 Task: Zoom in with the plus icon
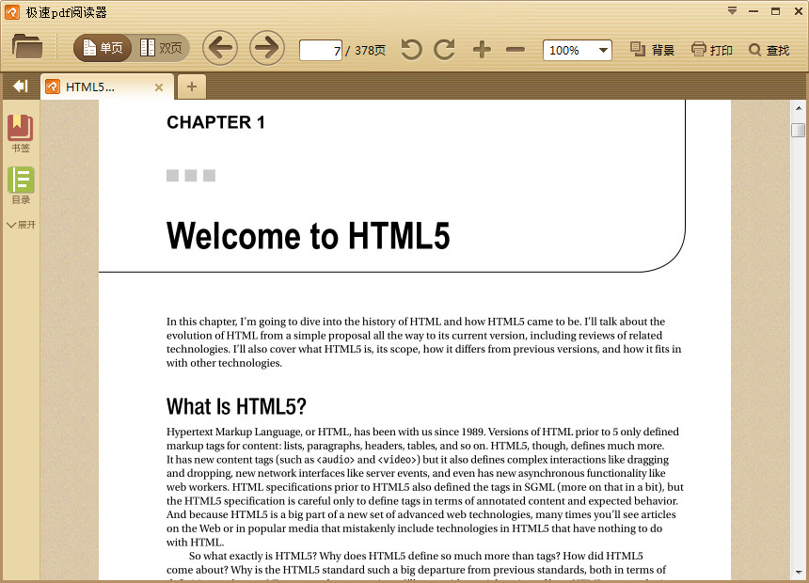click(482, 50)
